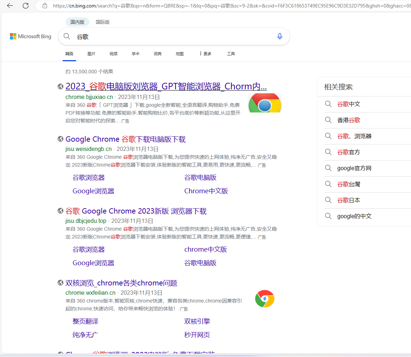
Task: Click globe icon beside 2023_谷歌电脑版浏览器 result
Action: coord(60,86)
